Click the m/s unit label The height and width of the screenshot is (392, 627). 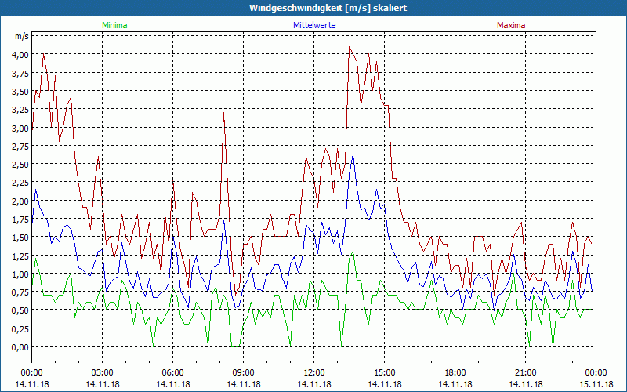pos(21,37)
